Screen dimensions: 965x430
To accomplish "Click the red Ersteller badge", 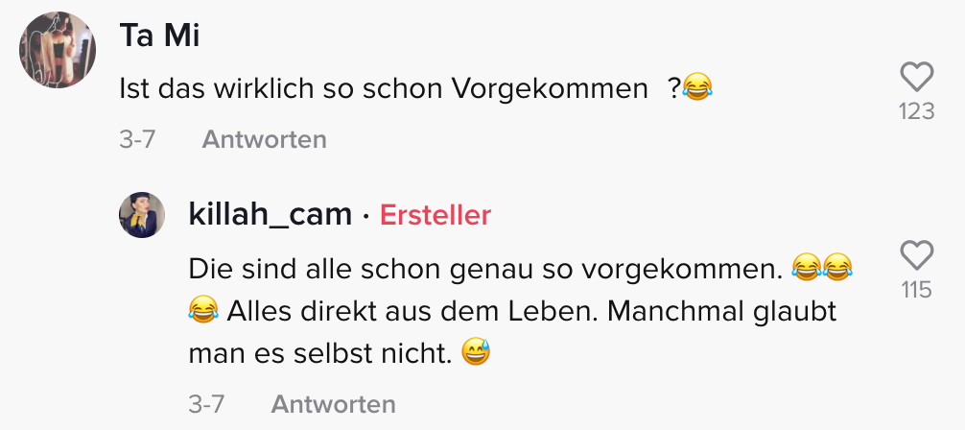I will pos(435,215).
